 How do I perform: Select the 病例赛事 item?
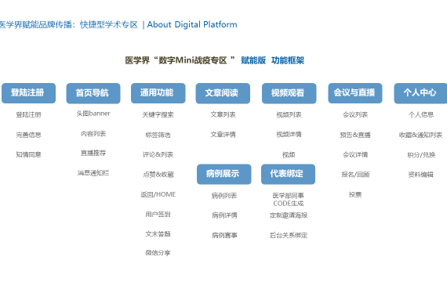click(224, 235)
